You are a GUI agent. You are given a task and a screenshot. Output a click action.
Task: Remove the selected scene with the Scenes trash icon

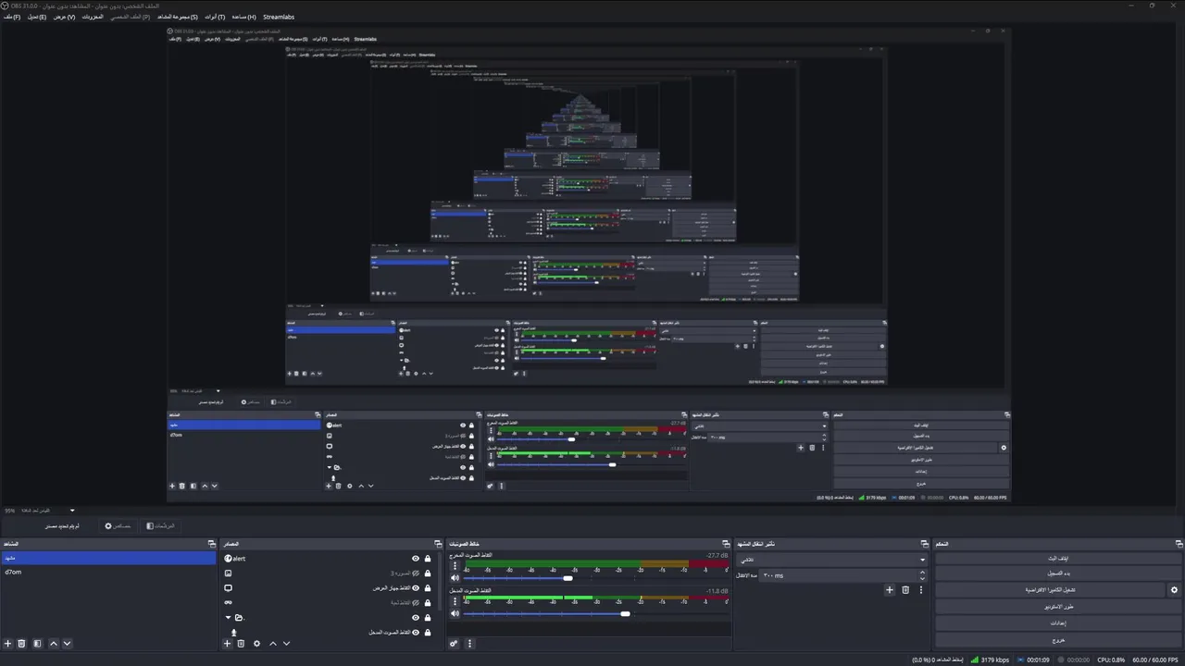coord(22,643)
